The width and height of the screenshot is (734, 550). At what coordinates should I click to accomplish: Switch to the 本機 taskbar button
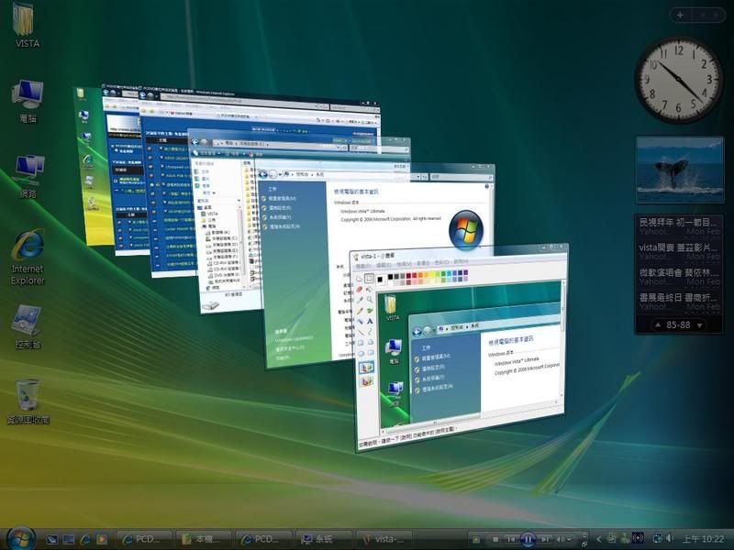coord(205,539)
